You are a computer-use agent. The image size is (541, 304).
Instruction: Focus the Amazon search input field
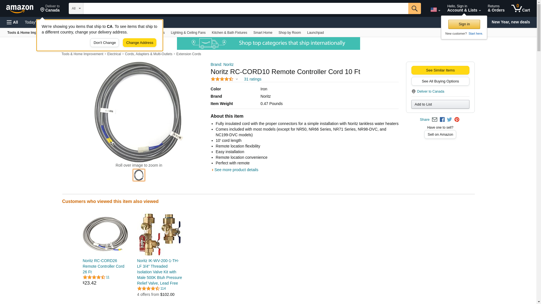[245, 8]
